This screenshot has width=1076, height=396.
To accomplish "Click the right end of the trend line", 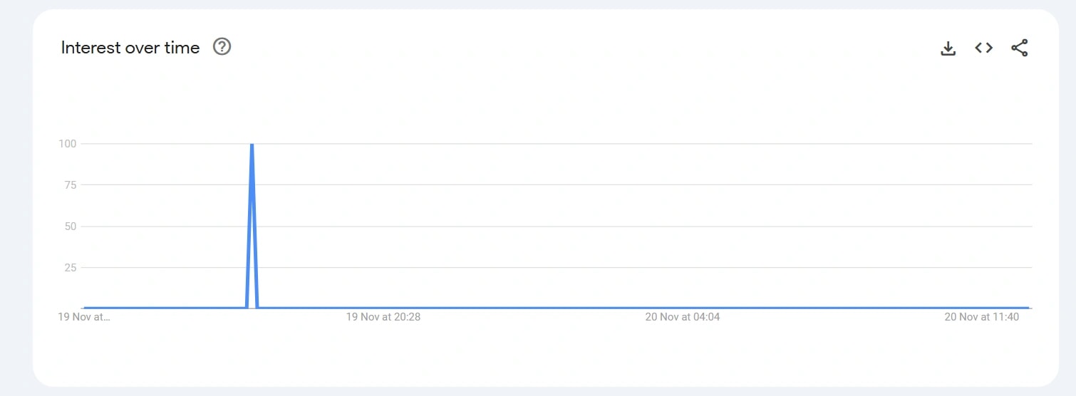I will click(1028, 308).
